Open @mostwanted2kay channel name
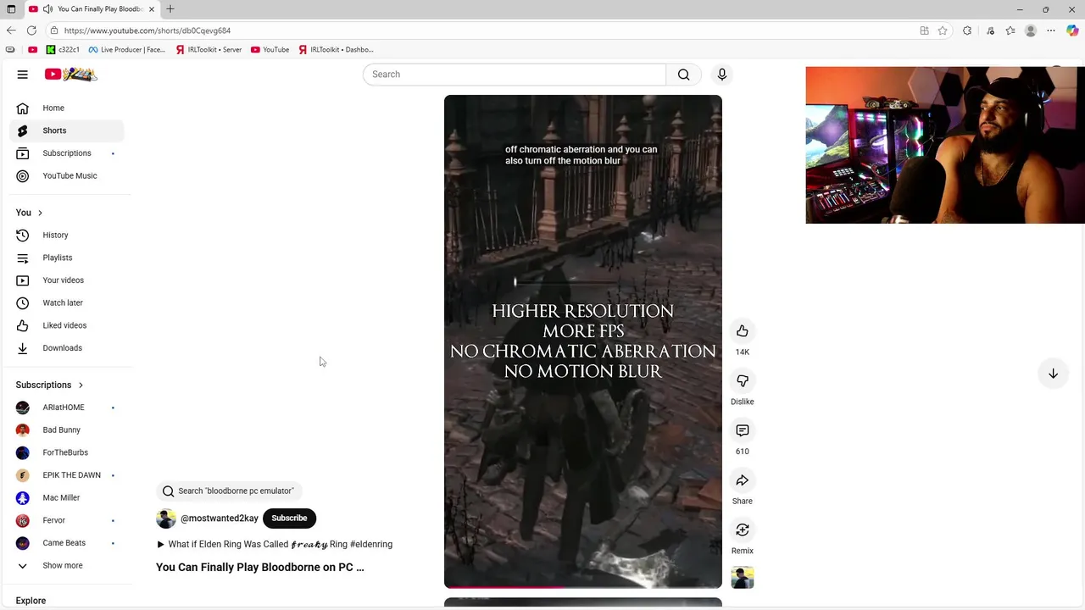Viewport: 1085px width, 610px height. click(220, 518)
